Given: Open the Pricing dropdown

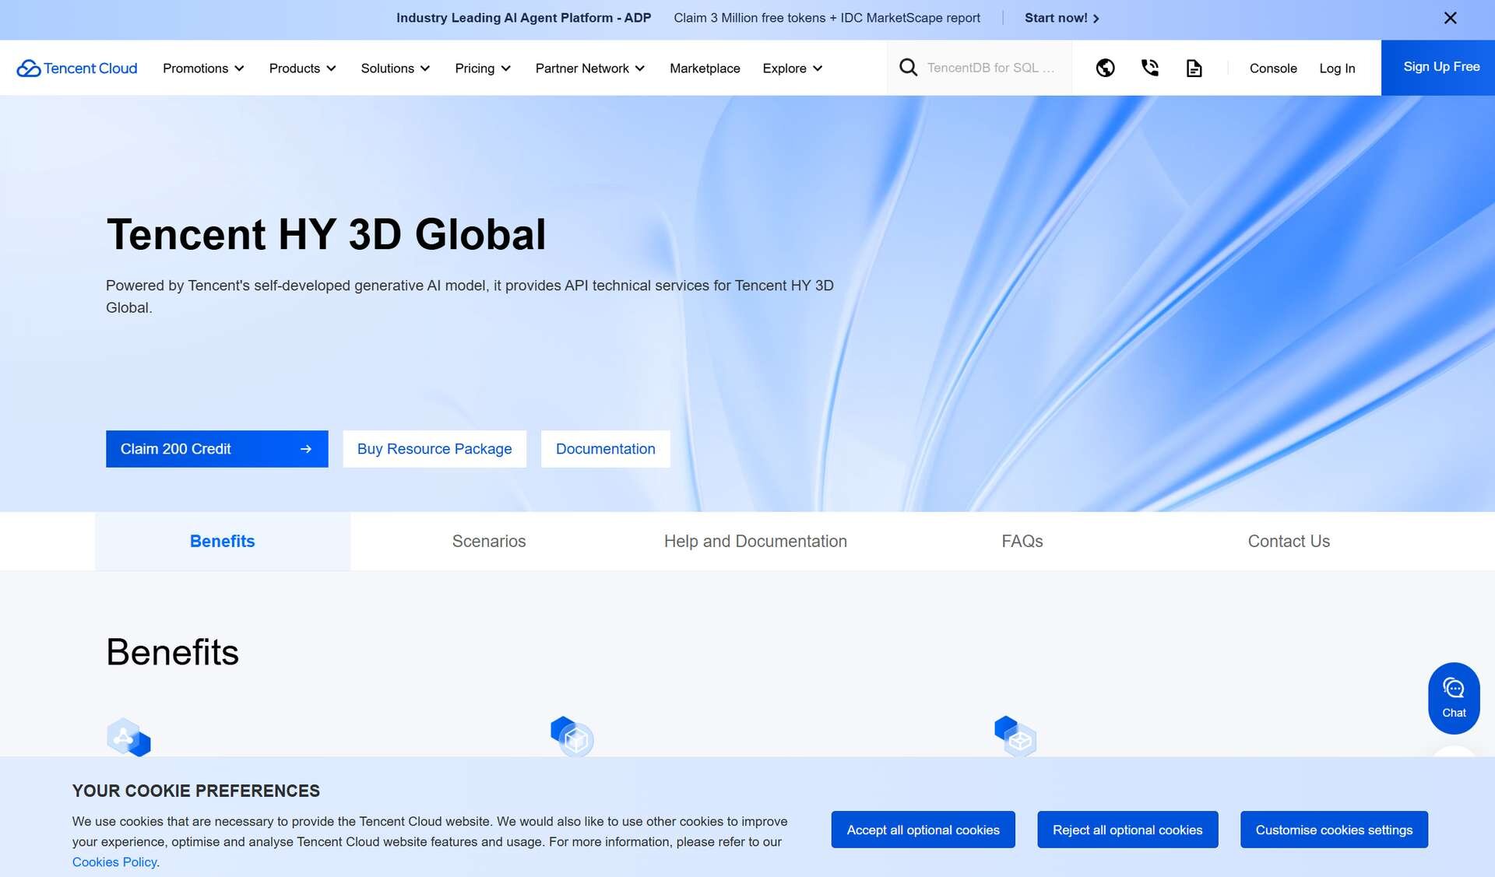Looking at the screenshot, I should pyautogui.click(x=483, y=68).
